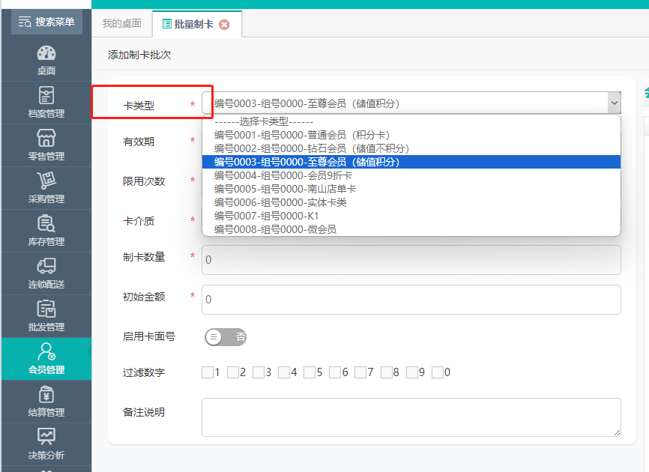Check filter digit 1 checkbox

click(208, 372)
